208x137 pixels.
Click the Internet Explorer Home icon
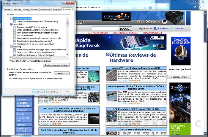pyautogui.click(x=195, y=7)
